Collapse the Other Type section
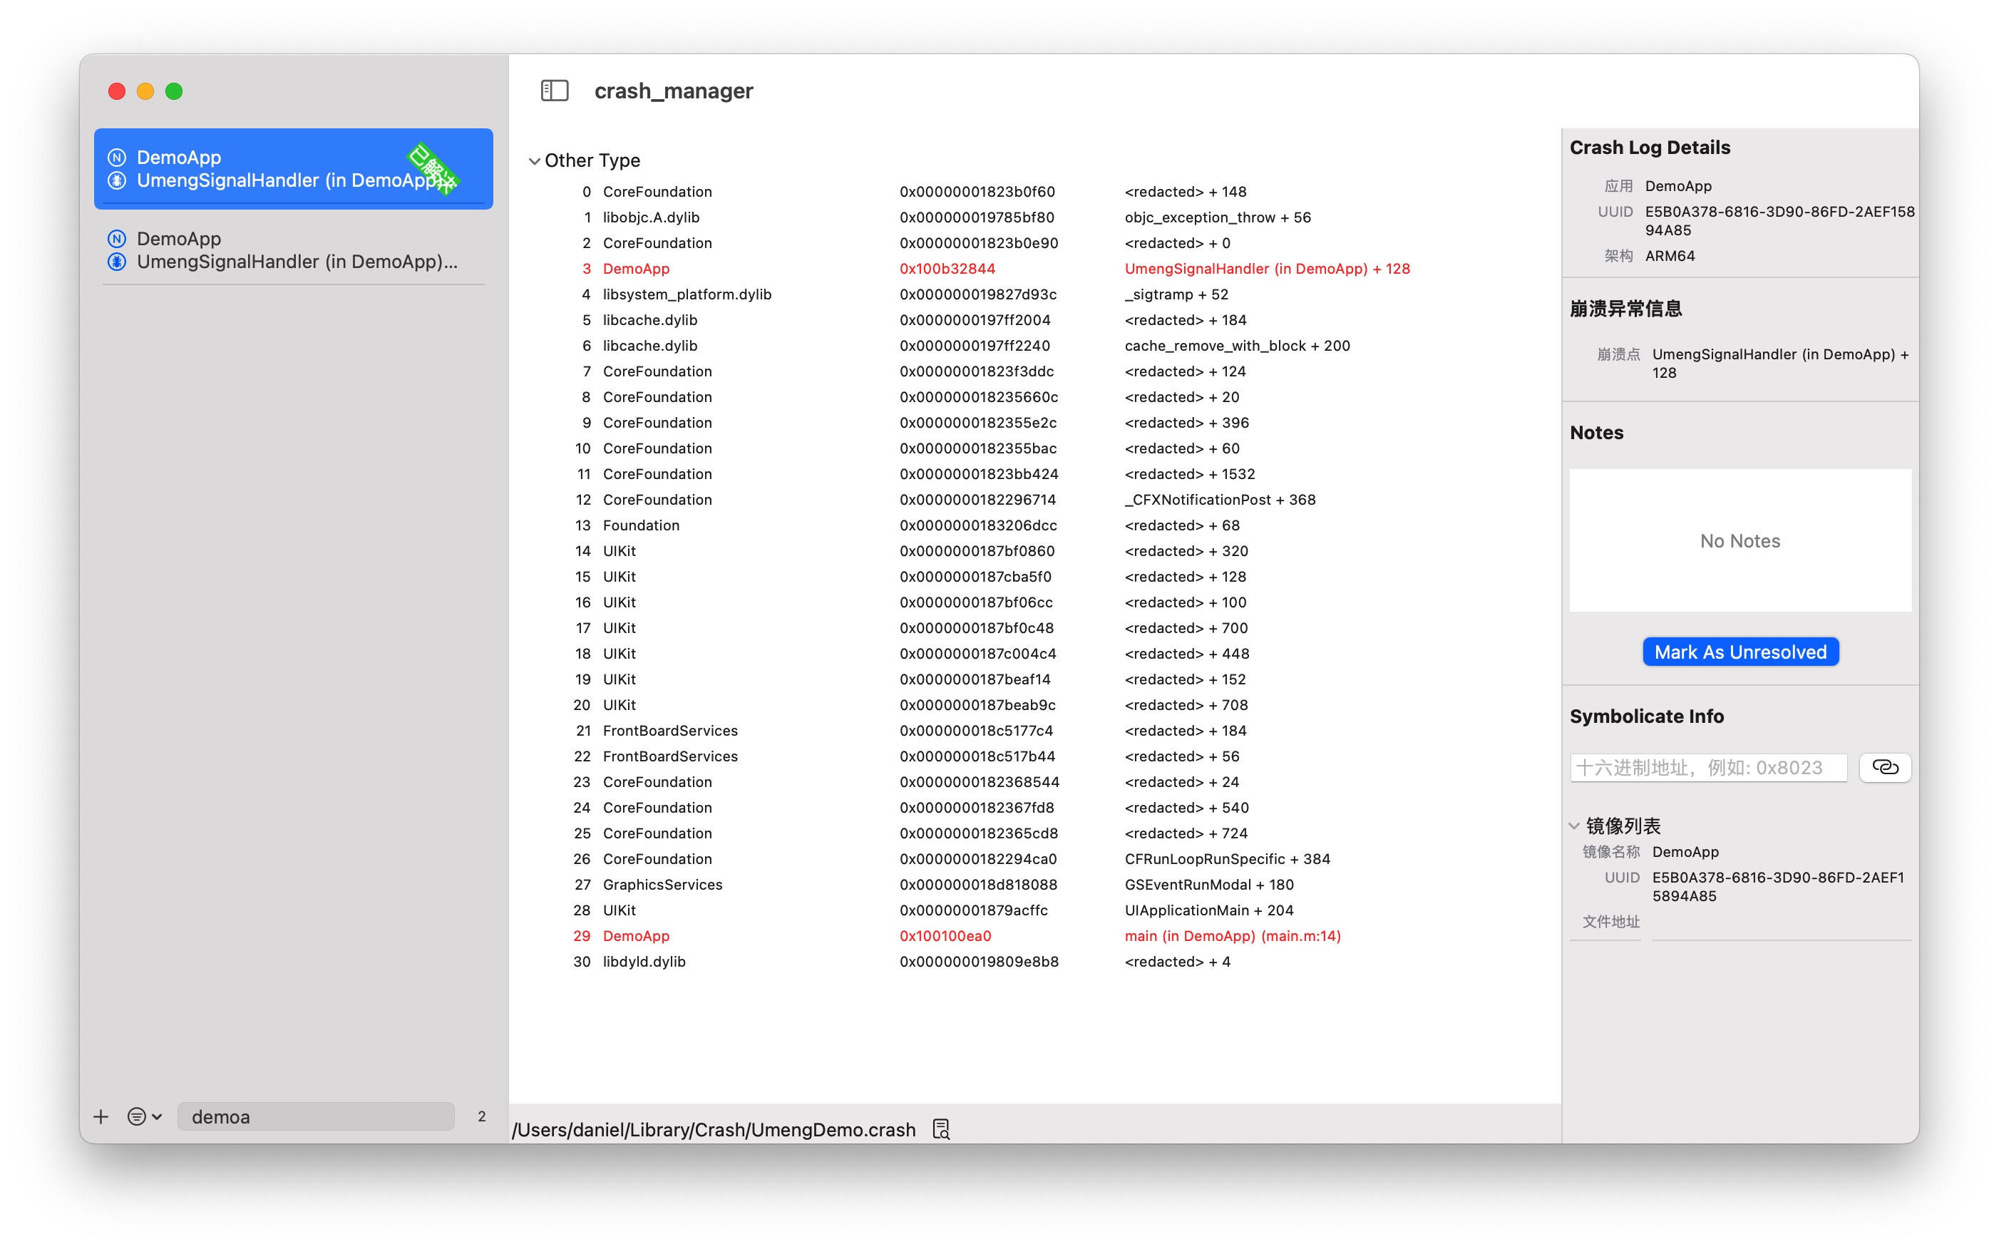Screen dimensions: 1999x1249 coord(535,161)
